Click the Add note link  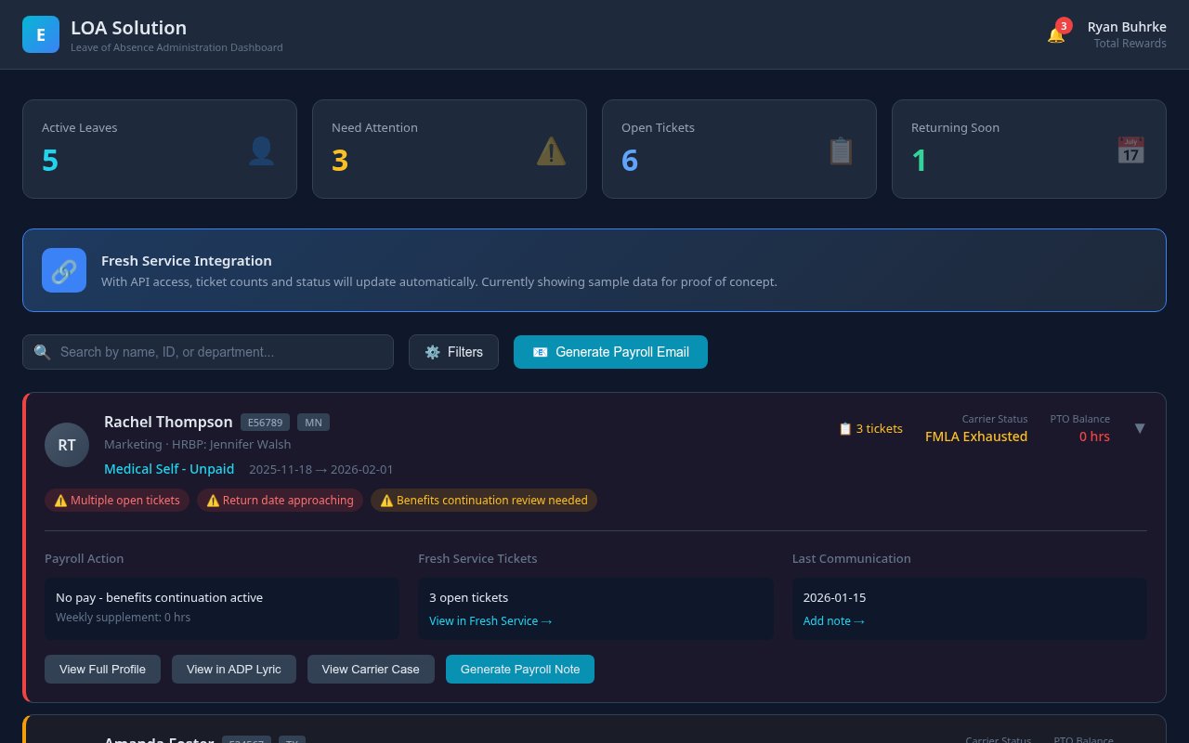(833, 620)
